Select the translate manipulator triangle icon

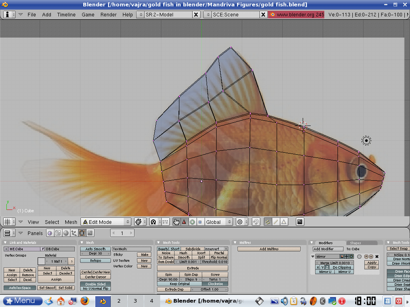[184, 222]
